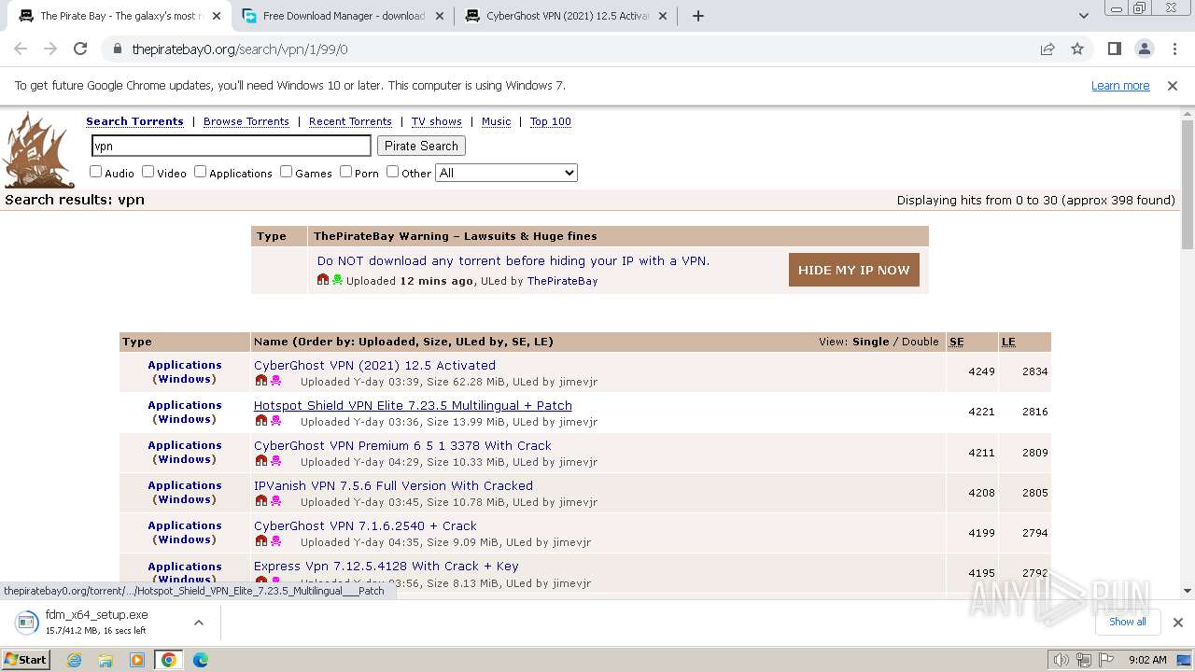
Task: Go to the TV shows section
Action: [x=437, y=121]
